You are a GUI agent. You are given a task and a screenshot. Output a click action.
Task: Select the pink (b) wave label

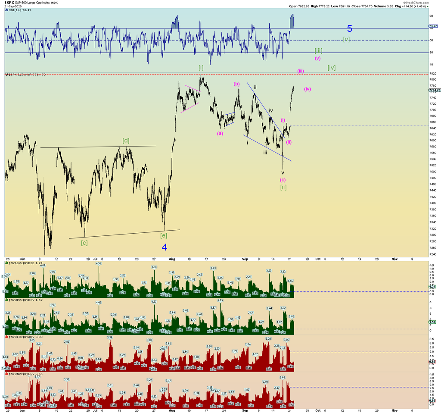[x=236, y=84]
